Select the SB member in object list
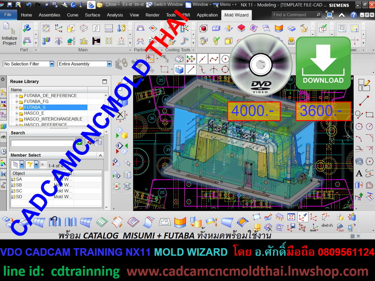The image size is (375, 281). (19, 185)
